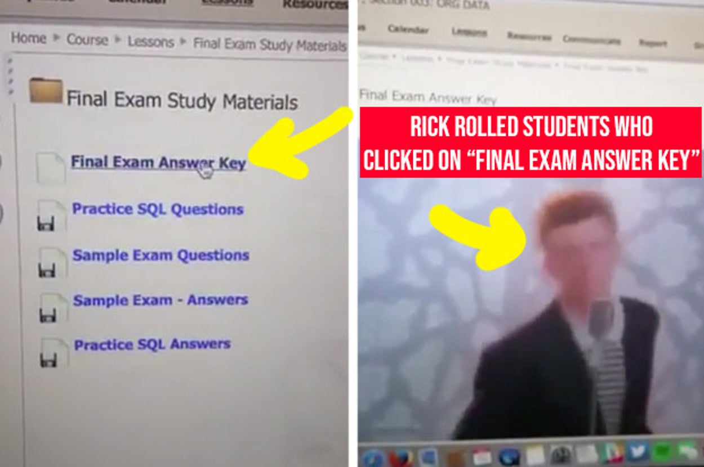The width and height of the screenshot is (704, 467).
Task: Switch to the Calendar tab on right
Action: point(408,29)
